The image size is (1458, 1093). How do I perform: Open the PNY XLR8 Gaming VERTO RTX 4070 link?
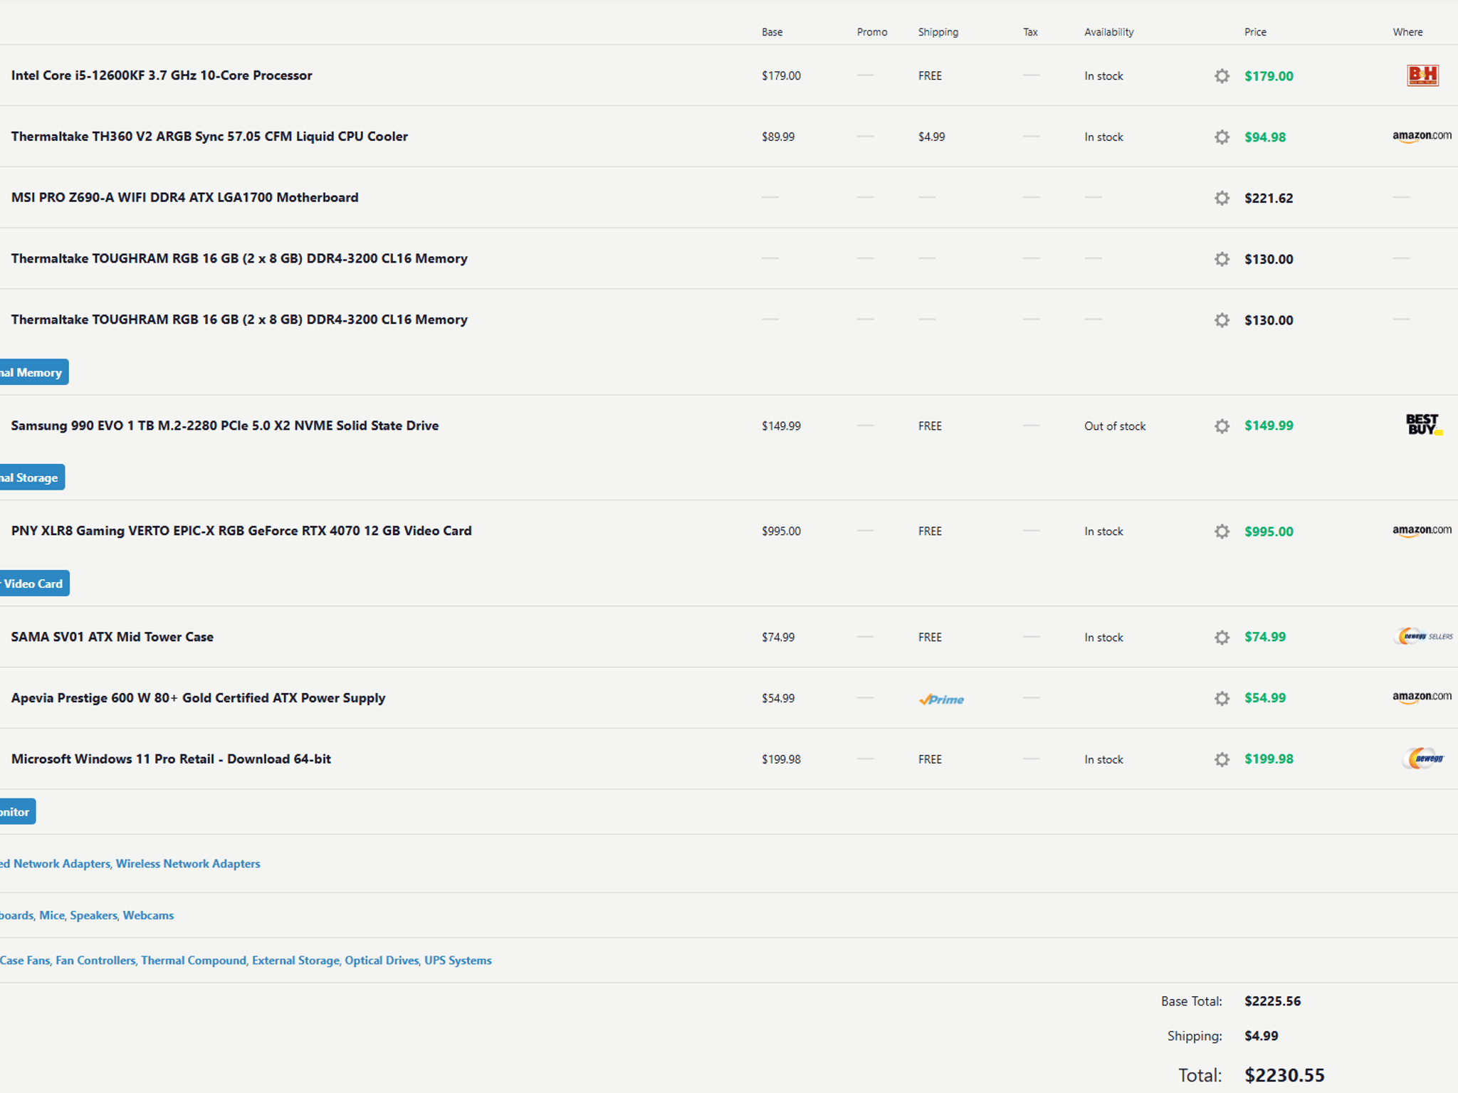(241, 531)
